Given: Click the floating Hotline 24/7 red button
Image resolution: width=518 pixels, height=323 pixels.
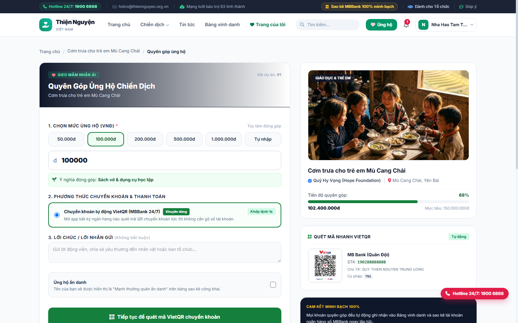Looking at the screenshot, I should click(474, 294).
